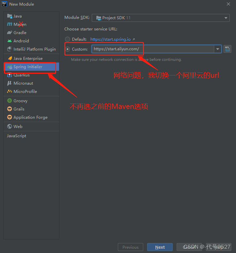The width and height of the screenshot is (236, 253).
Task: Click the IntelliJ logo in title bar
Action: coord(4,4)
